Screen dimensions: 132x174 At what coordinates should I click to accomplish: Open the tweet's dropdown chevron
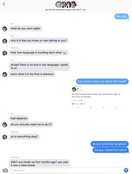[x=122, y=89]
